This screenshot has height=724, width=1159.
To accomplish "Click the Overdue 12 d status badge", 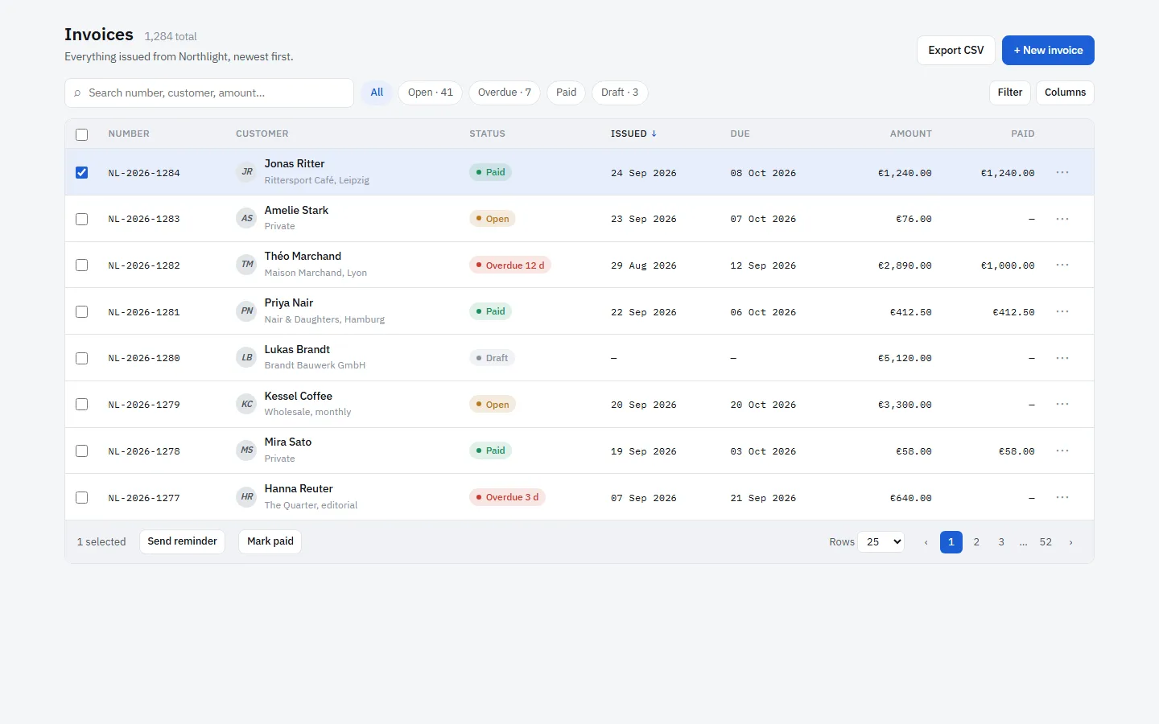I will click(x=510, y=265).
